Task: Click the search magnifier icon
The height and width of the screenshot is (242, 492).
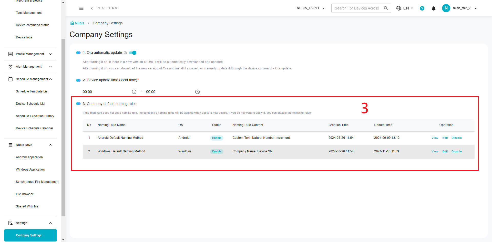Action: pyautogui.click(x=386, y=8)
